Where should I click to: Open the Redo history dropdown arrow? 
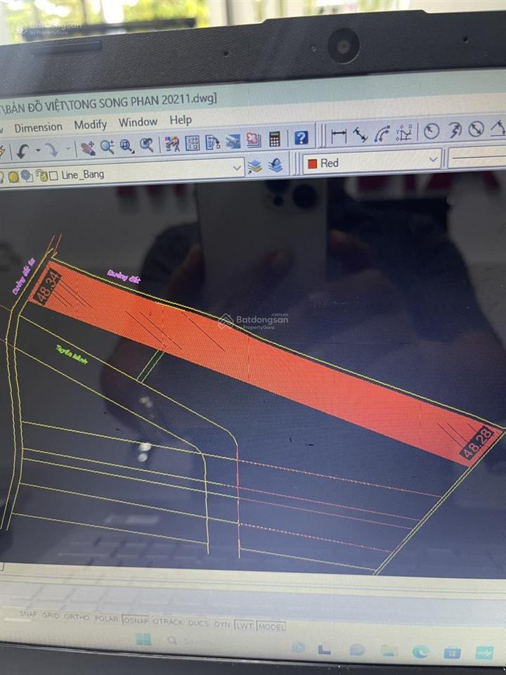68,149
